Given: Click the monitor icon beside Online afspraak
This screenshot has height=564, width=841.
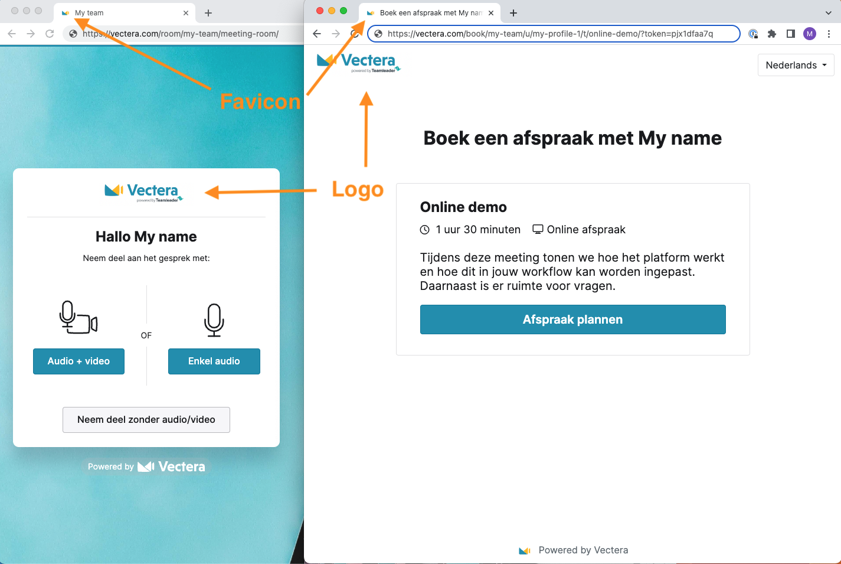Looking at the screenshot, I should coord(538,229).
